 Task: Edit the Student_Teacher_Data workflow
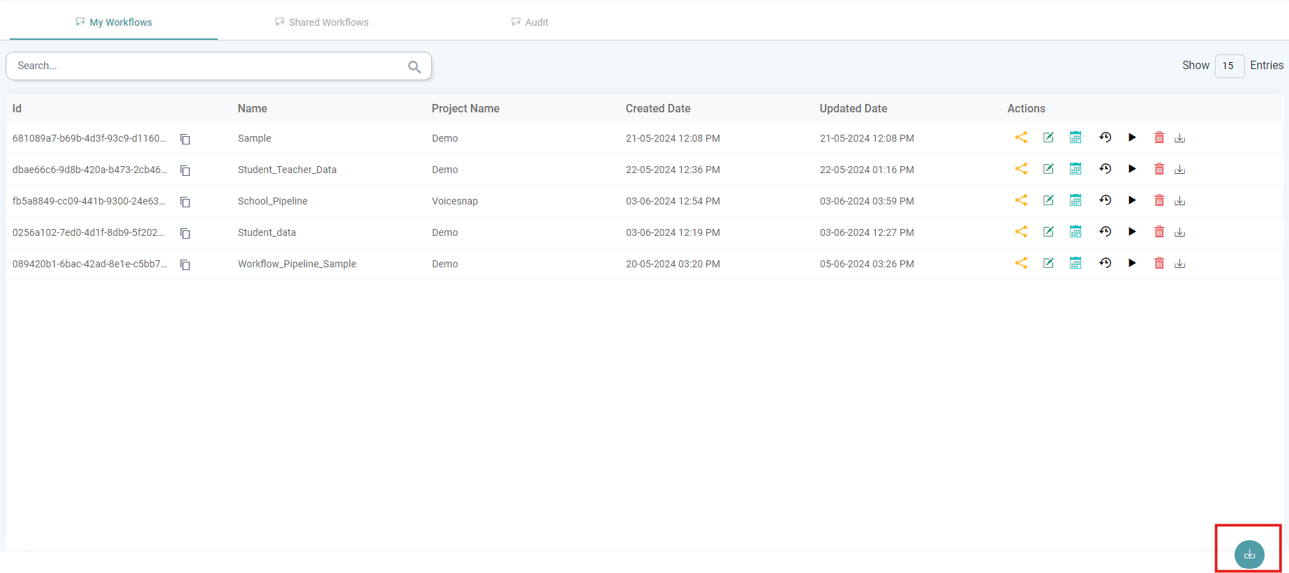[x=1048, y=169]
